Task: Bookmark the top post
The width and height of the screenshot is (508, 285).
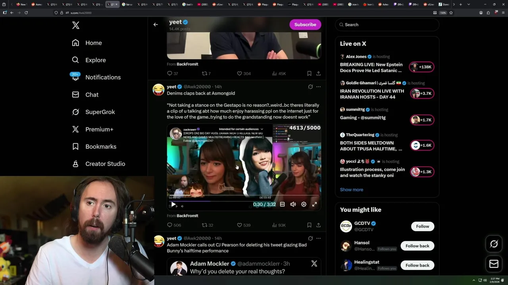Action: click(309, 74)
